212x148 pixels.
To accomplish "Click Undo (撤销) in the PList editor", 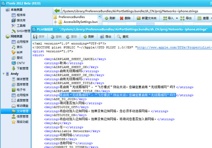I will pyautogui.click(x=55, y=36).
